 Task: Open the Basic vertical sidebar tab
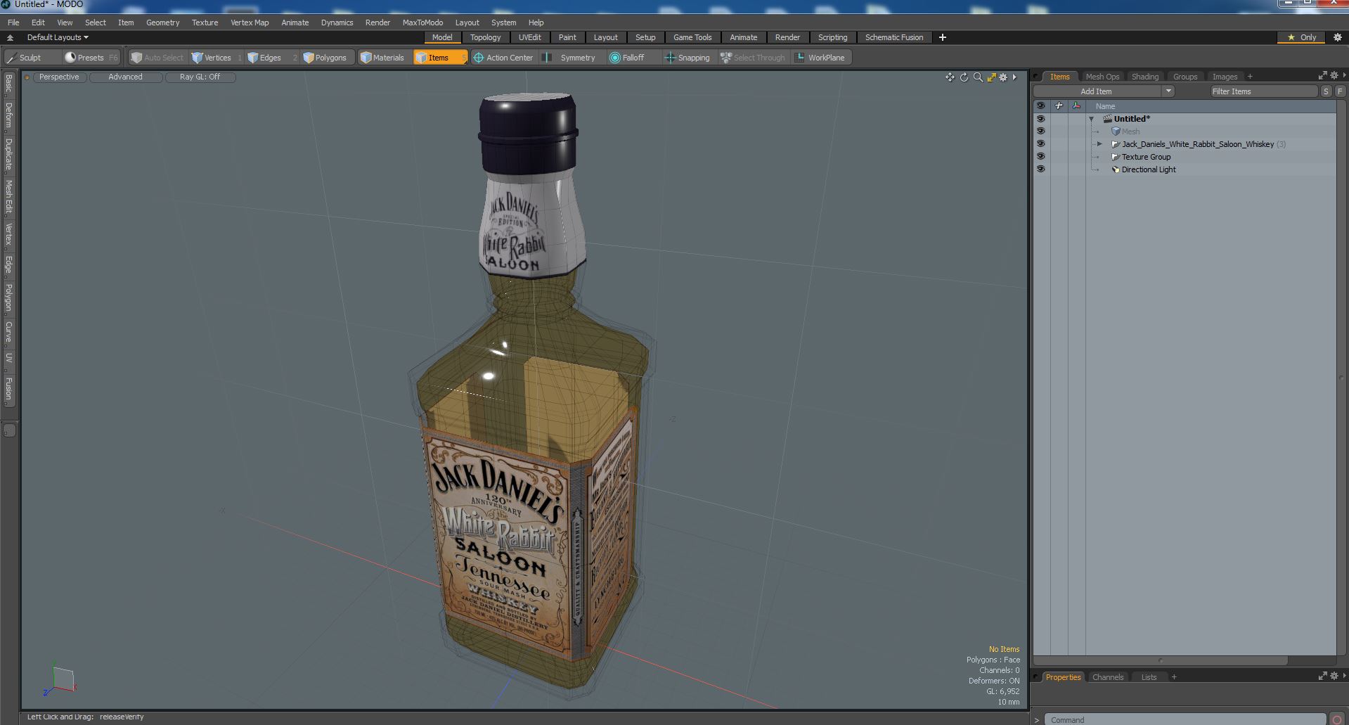8,85
